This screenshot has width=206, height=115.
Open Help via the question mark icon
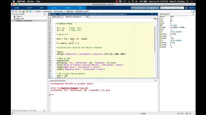point(155,8)
